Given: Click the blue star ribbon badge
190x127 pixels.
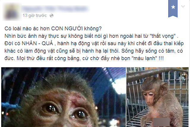Looking at the screenshot, I should point(173,9).
